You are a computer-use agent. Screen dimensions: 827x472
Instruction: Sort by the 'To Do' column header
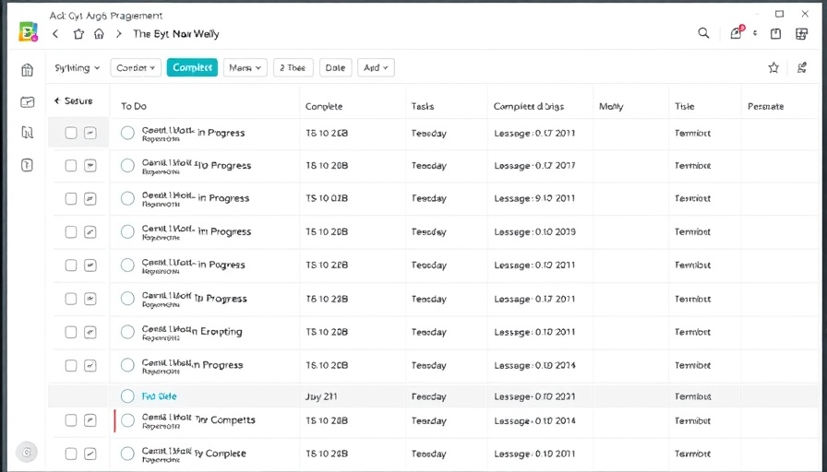click(134, 106)
